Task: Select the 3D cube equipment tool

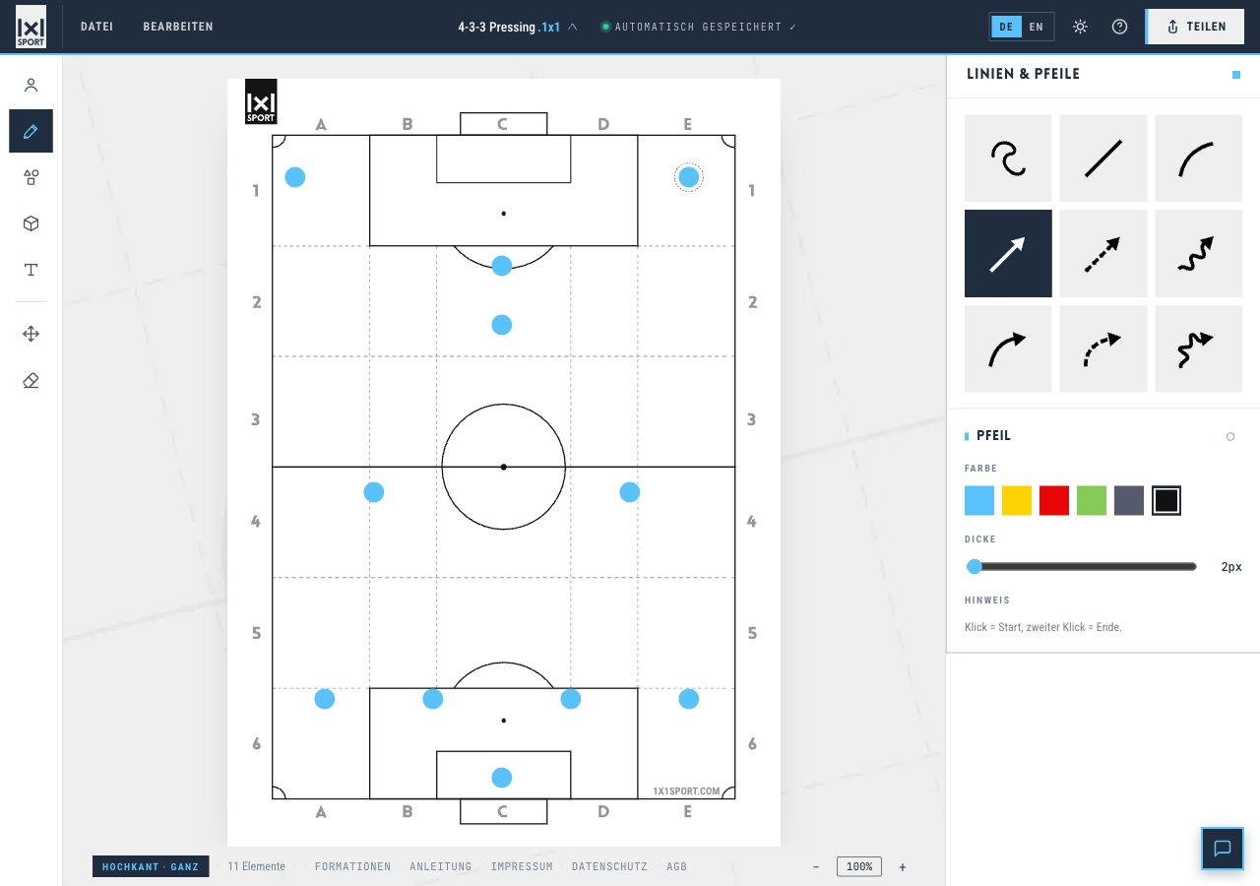Action: tap(31, 223)
